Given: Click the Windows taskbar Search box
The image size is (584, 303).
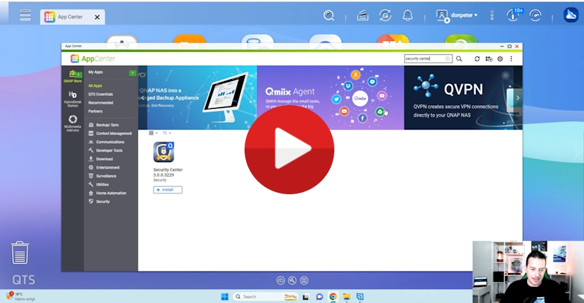Looking at the screenshot, I should coord(265,296).
